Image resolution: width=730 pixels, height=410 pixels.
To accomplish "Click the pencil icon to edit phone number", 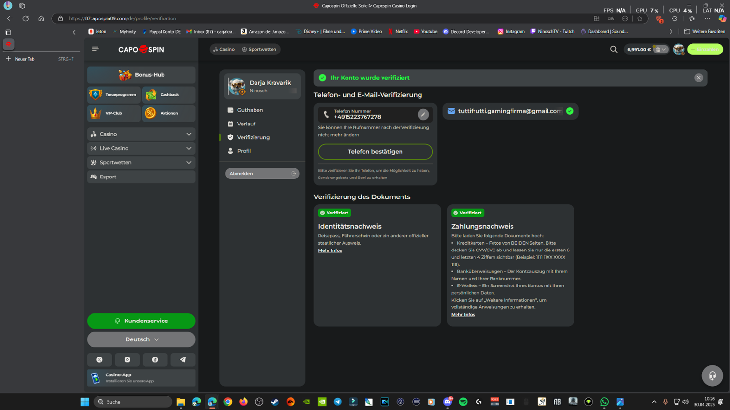I will pyautogui.click(x=423, y=115).
